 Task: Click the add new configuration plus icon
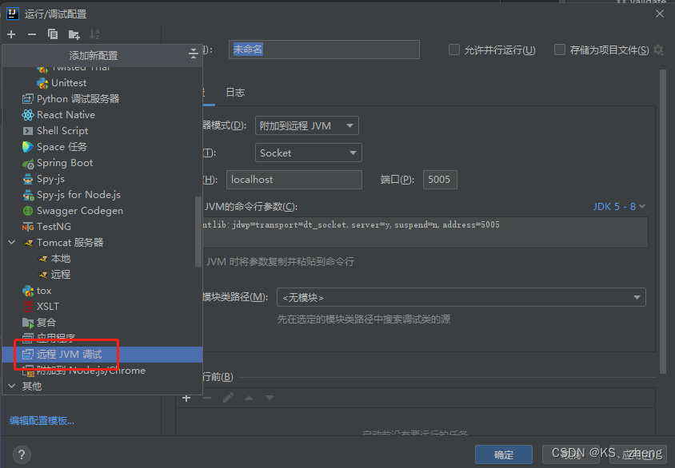11,34
